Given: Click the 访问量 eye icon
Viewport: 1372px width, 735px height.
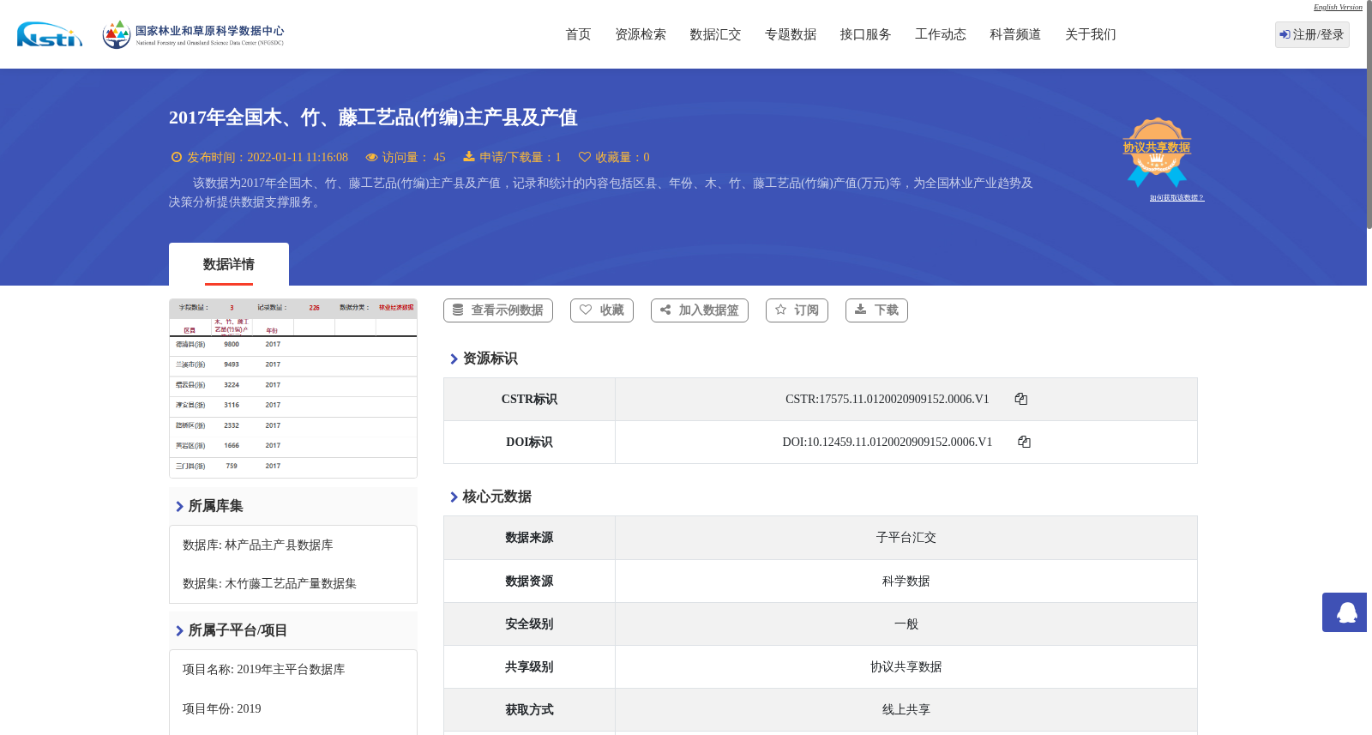Looking at the screenshot, I should tap(371, 157).
